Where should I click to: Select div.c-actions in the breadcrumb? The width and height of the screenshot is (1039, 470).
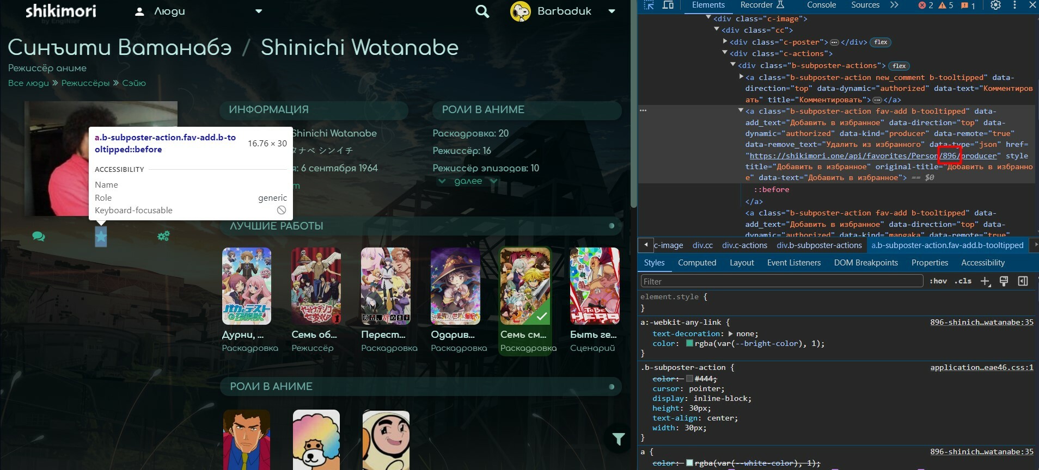(744, 245)
